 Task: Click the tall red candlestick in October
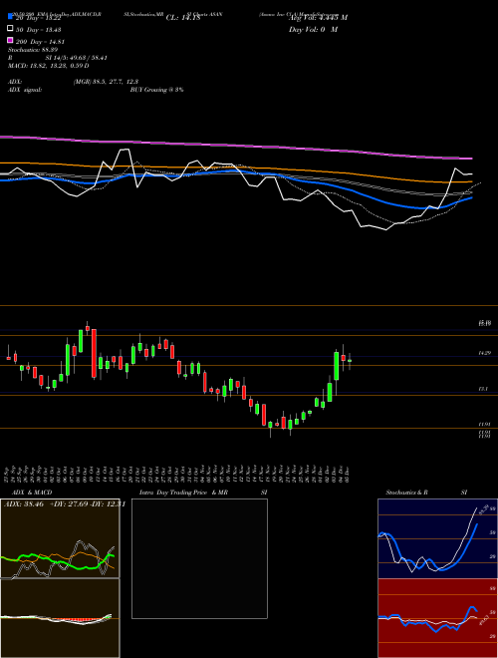pos(94,353)
